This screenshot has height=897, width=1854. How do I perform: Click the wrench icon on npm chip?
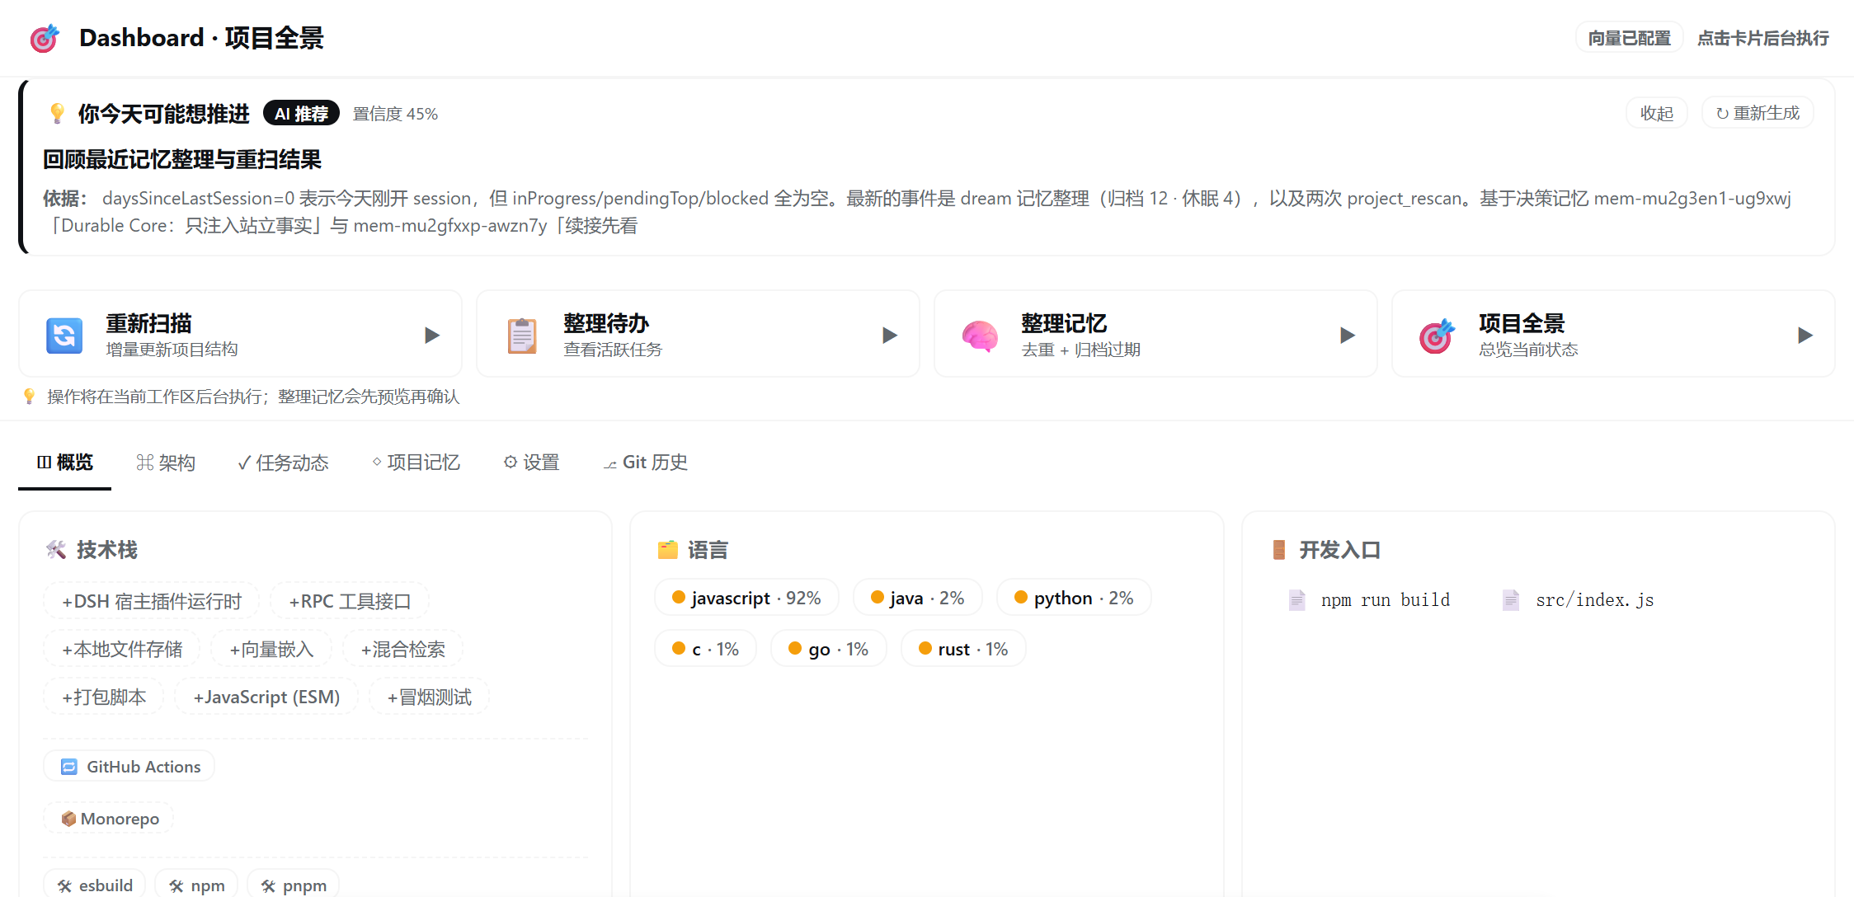pyautogui.click(x=176, y=886)
